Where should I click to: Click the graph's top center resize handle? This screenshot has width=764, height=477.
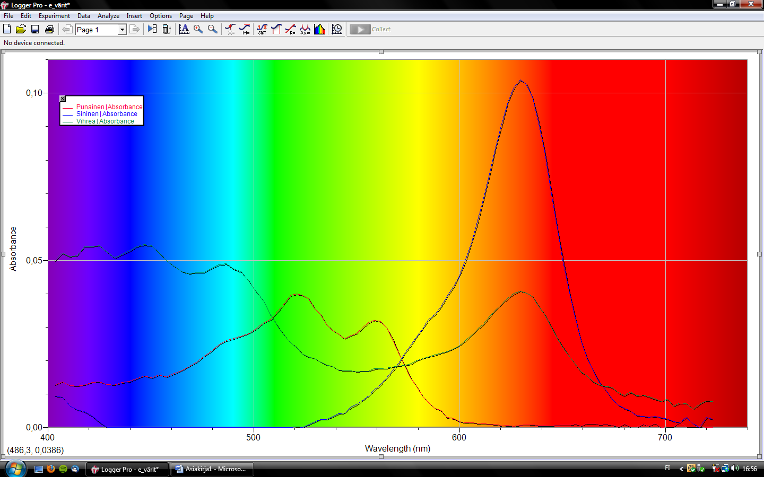(381, 52)
